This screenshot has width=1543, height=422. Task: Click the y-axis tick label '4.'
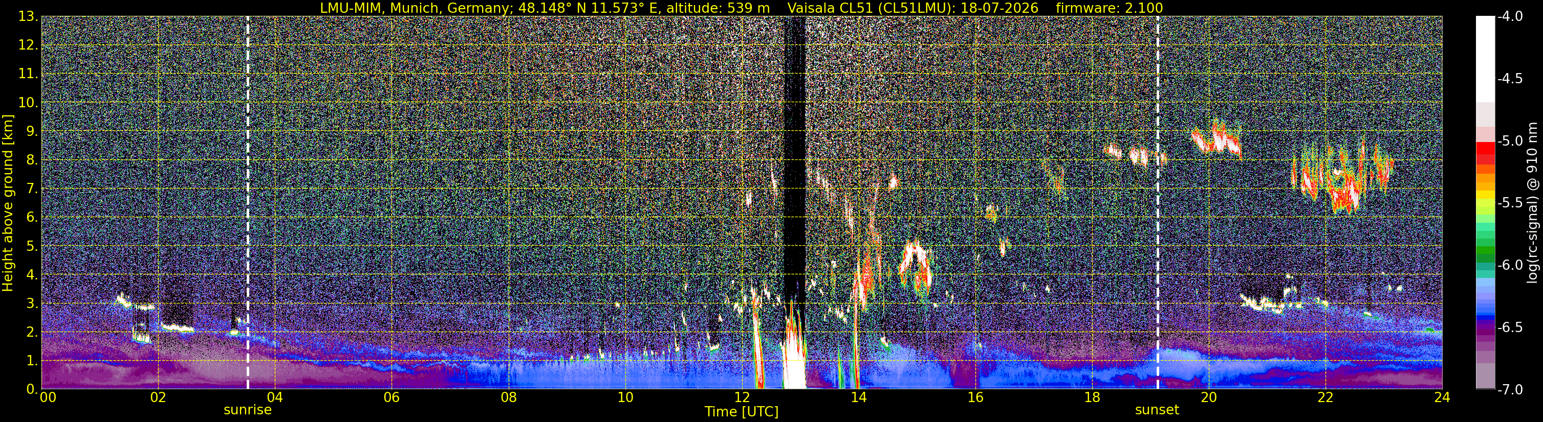(x=32, y=275)
